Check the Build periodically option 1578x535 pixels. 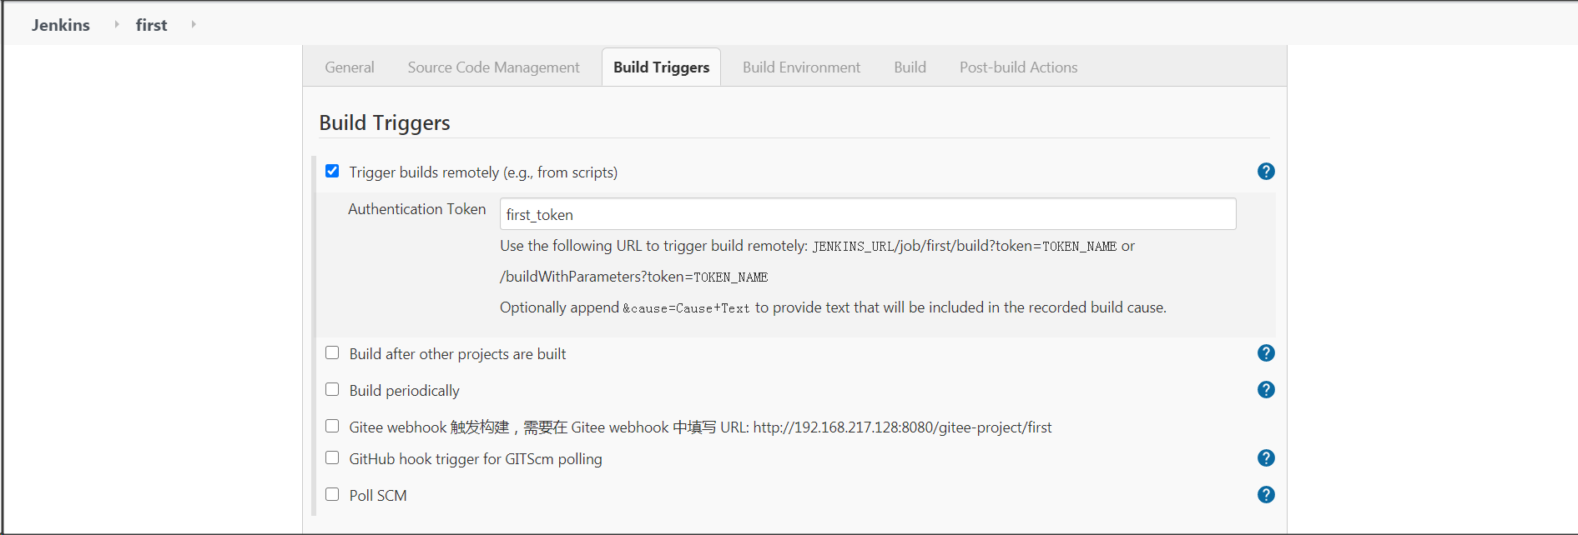332,389
